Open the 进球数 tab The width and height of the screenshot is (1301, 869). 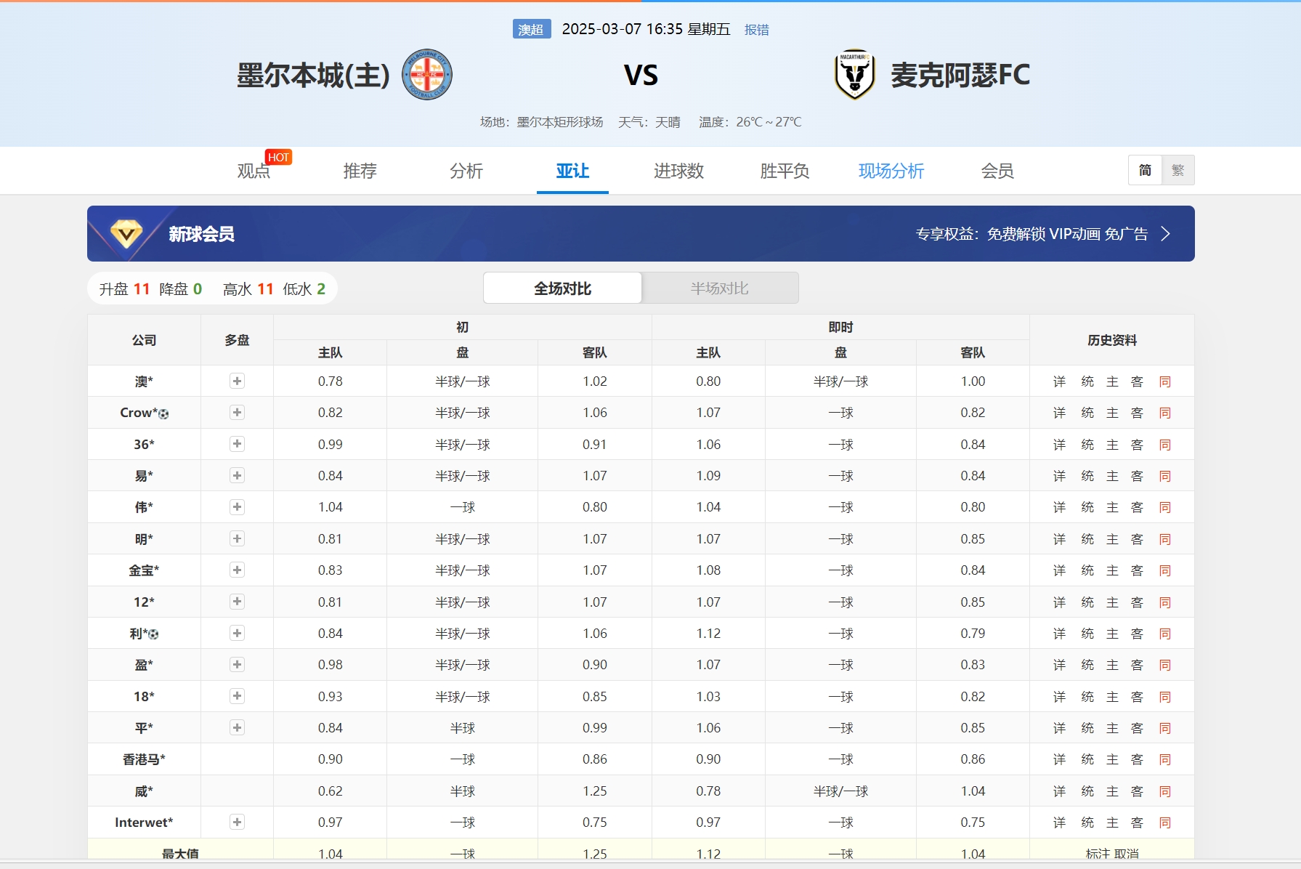pos(678,171)
